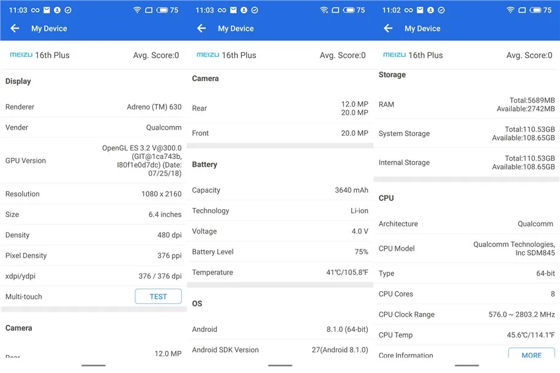The height and width of the screenshot is (373, 560).
Task: Tap the Storage section heading
Action: tap(392, 75)
